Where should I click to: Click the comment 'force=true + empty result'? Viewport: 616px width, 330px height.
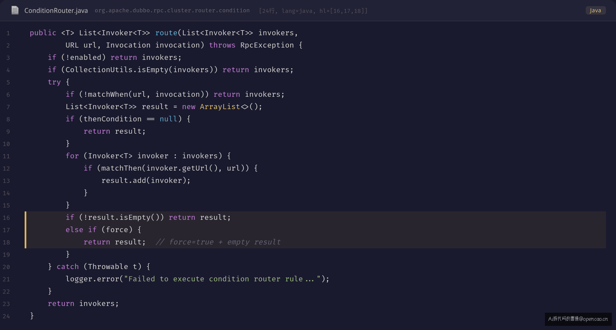pyautogui.click(x=218, y=242)
